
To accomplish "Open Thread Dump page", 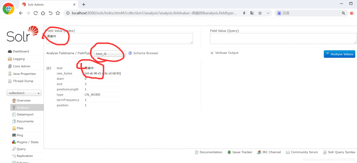I will pos(23,81).
